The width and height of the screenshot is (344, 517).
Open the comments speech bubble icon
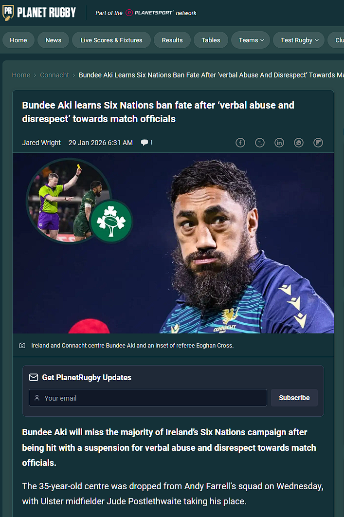pyautogui.click(x=145, y=143)
